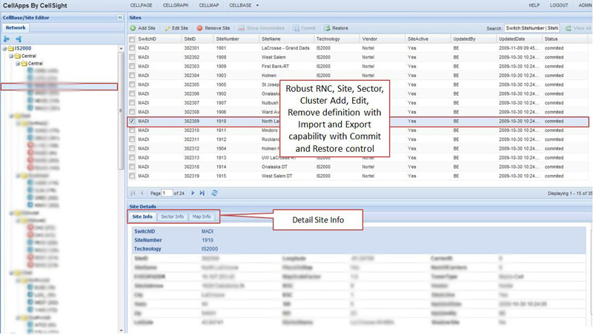Go to next page of sites

[x=193, y=193]
